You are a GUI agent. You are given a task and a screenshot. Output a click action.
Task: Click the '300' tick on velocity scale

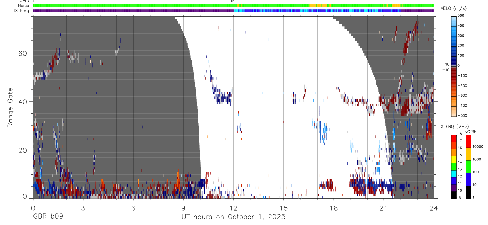(x=462, y=35)
